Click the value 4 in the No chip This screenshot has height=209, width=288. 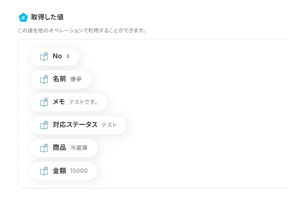(68, 57)
